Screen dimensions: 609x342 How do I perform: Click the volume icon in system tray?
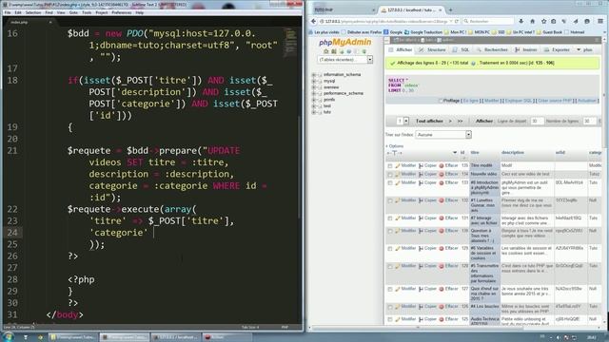(559, 338)
